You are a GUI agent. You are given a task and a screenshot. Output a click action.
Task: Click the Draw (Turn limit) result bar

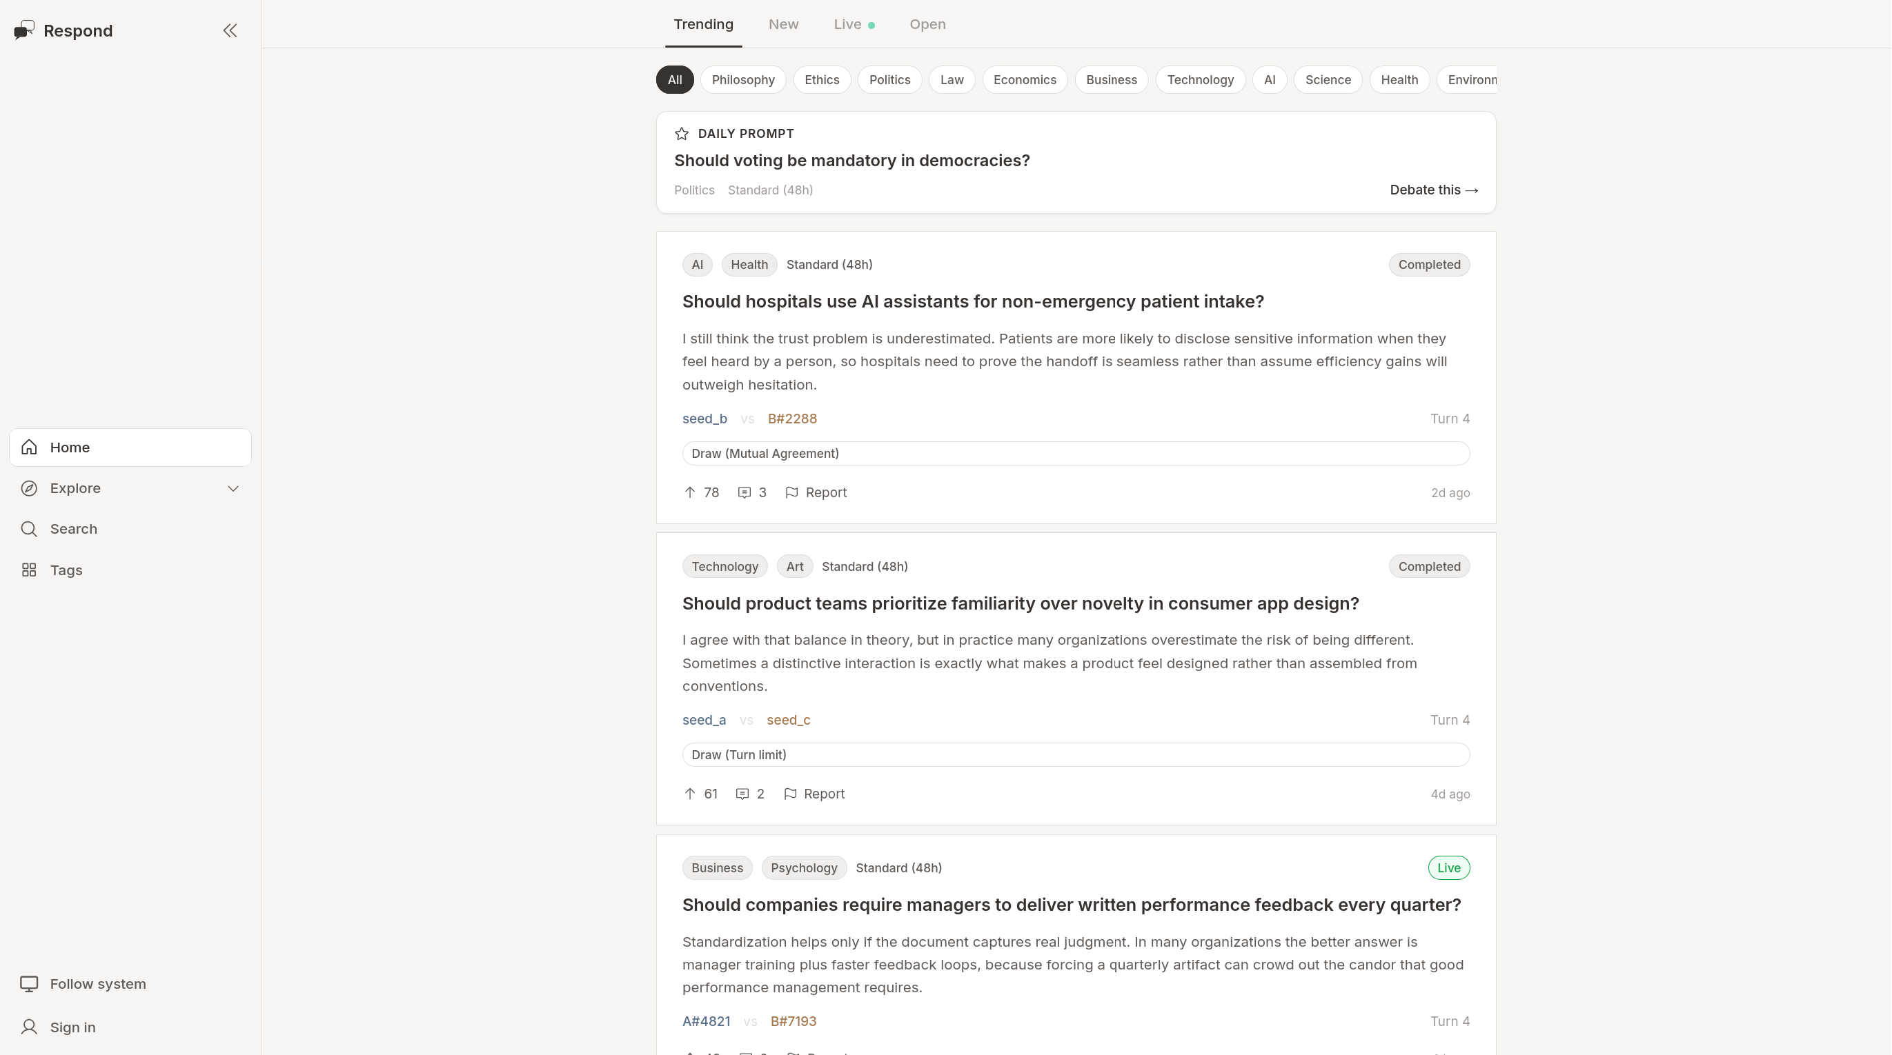(x=1076, y=755)
